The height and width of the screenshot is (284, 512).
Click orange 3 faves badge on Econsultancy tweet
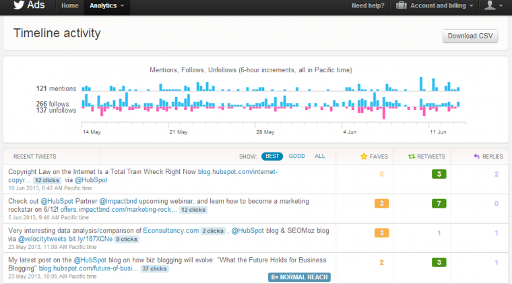tap(381, 233)
